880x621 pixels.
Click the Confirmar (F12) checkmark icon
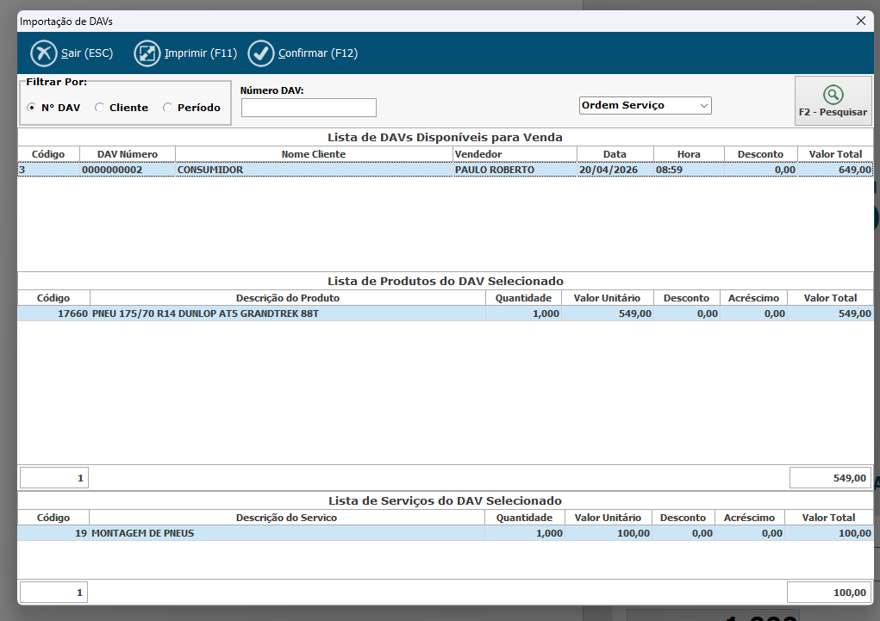click(x=261, y=53)
